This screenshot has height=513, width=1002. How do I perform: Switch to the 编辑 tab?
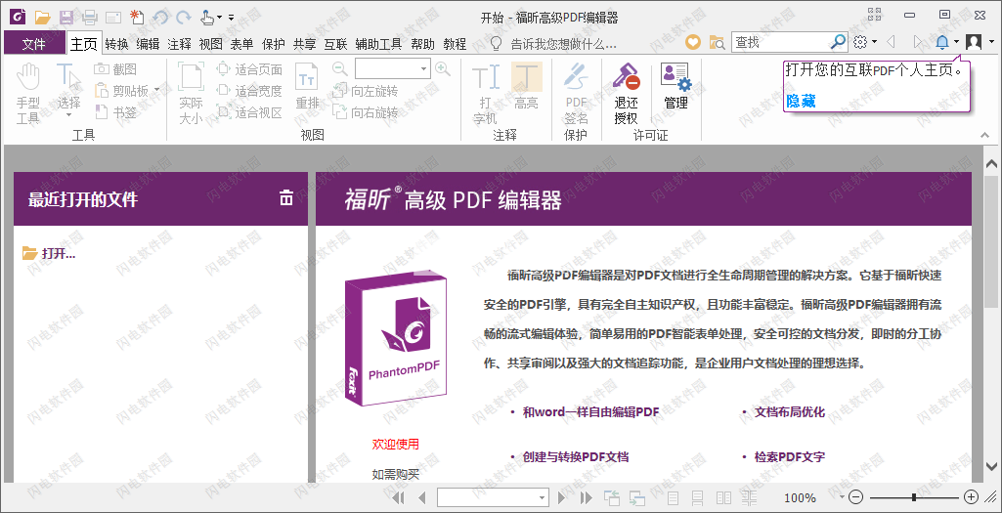pyautogui.click(x=149, y=43)
